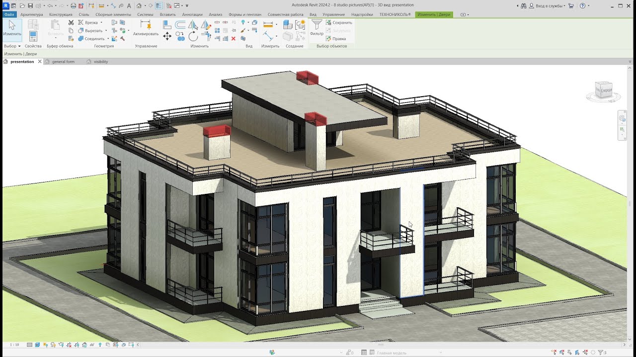Click the shopping cart icon in title bar

point(571,6)
